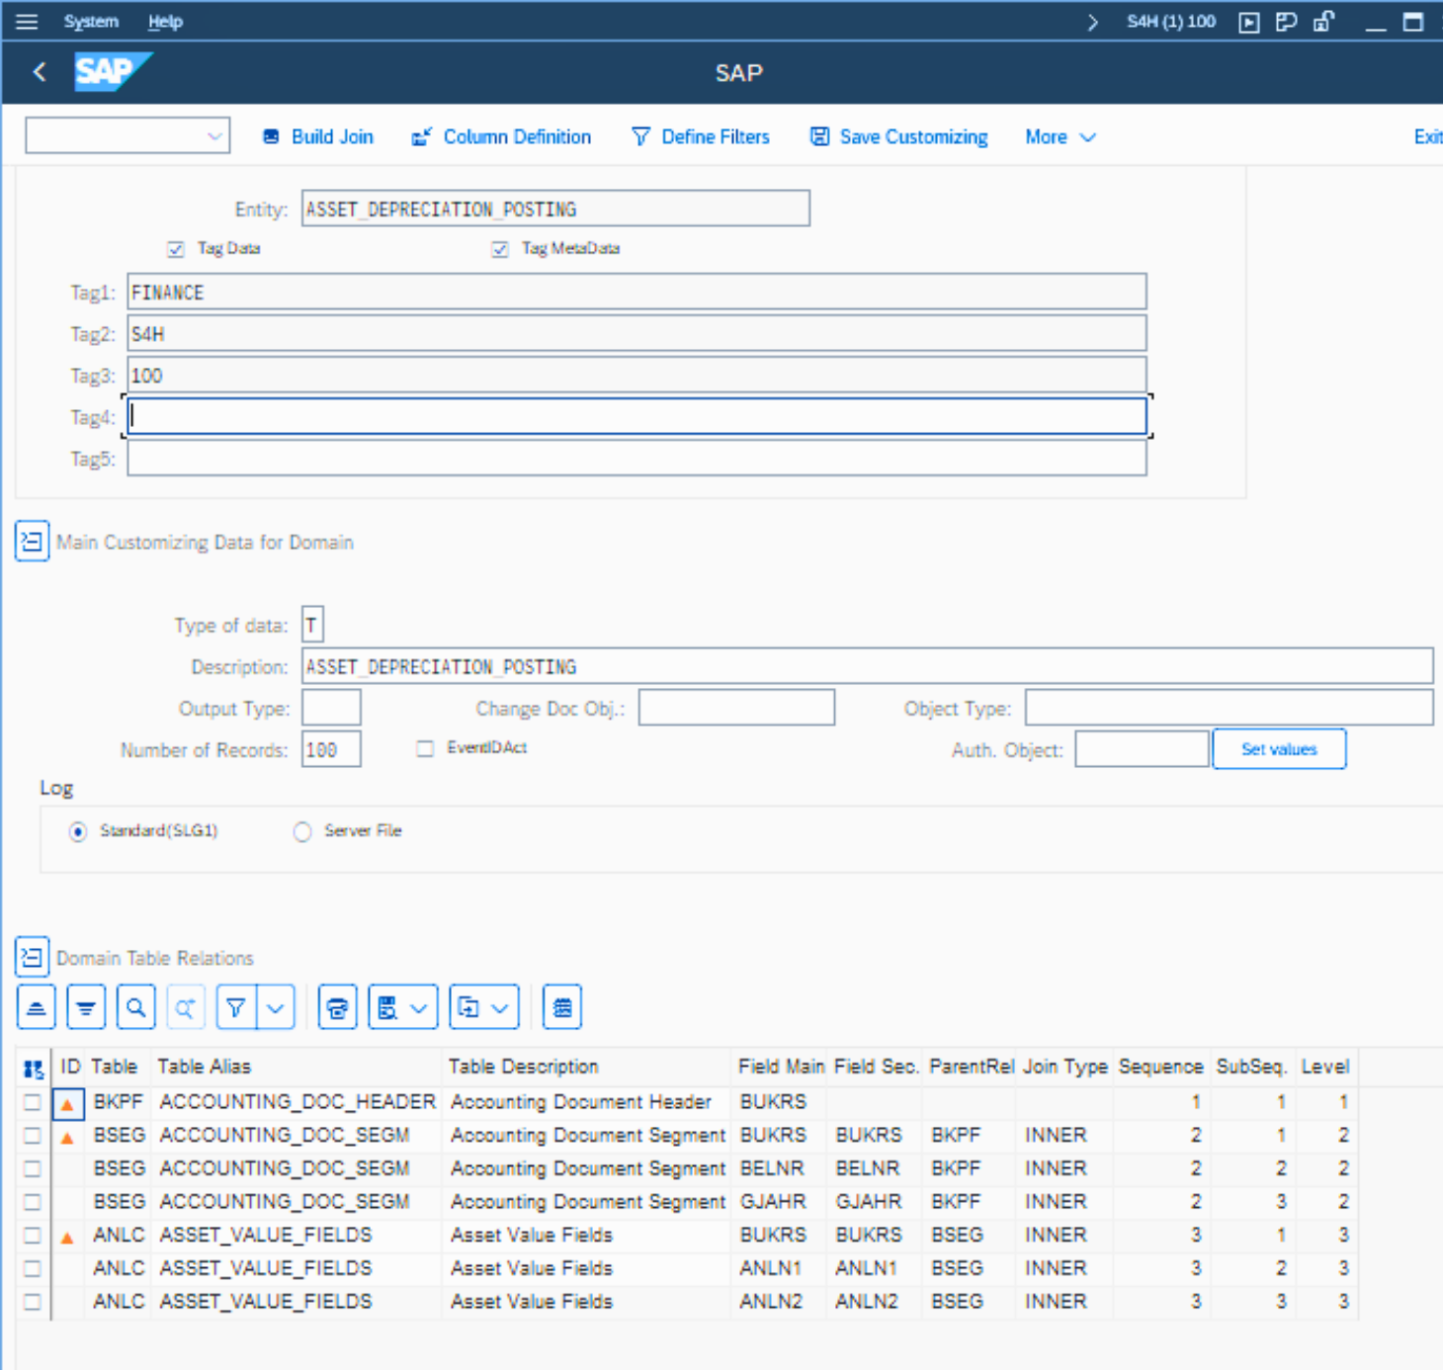The image size is (1443, 1370).
Task: Open the Help menu
Action: (165, 21)
